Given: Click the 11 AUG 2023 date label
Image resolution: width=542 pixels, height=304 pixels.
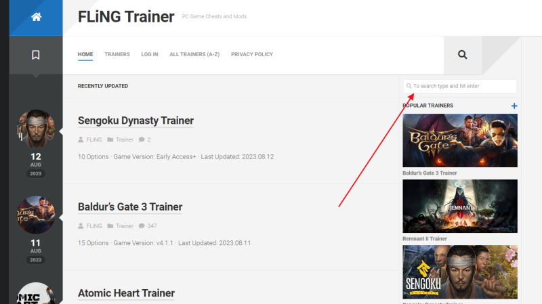Looking at the screenshot, I should pos(36,251).
